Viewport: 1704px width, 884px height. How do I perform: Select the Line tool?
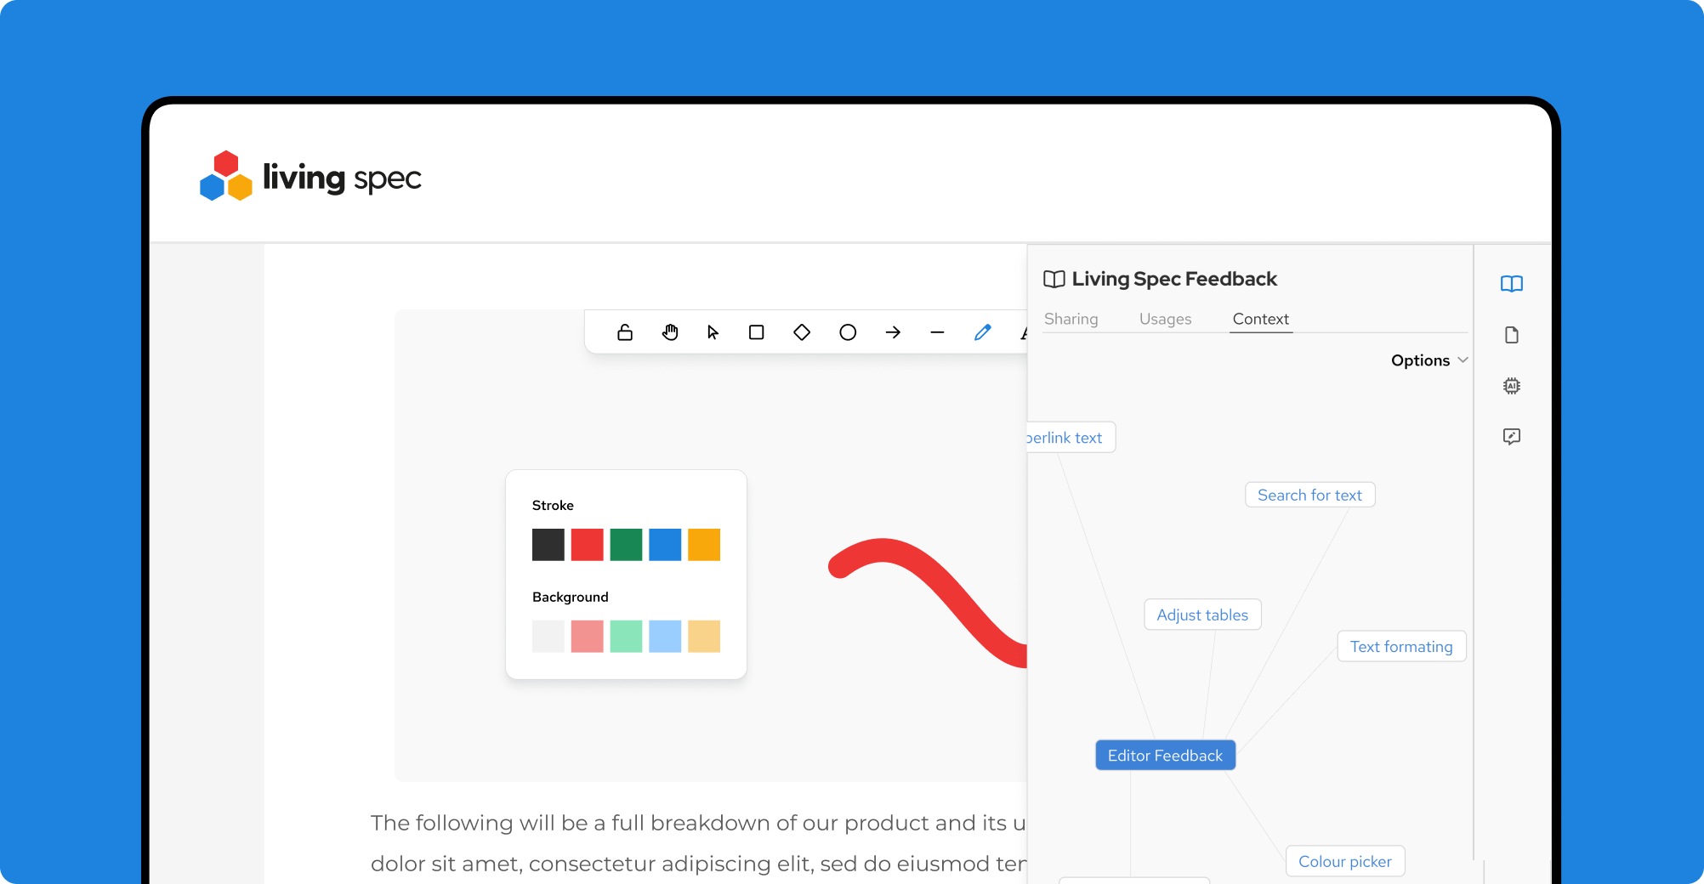937,332
